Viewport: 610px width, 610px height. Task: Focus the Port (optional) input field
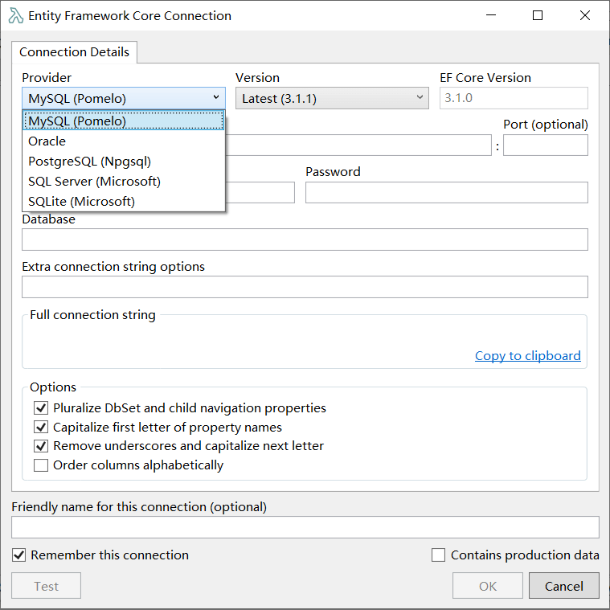(546, 145)
